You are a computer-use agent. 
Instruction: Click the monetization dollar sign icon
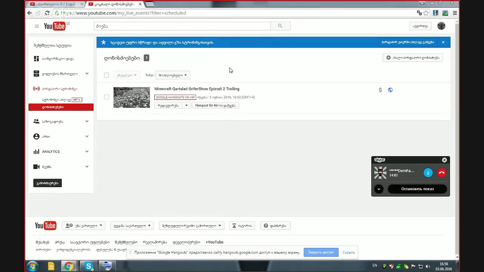tap(380, 90)
